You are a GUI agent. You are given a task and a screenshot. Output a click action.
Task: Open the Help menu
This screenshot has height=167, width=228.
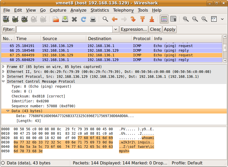[156, 10]
